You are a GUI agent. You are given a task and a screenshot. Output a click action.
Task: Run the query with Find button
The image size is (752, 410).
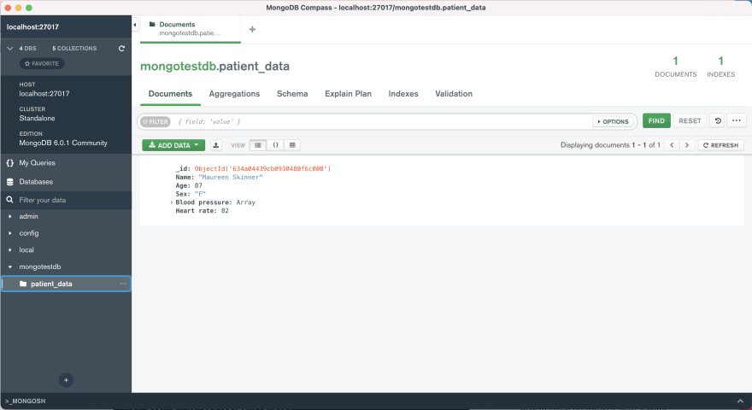tap(656, 120)
